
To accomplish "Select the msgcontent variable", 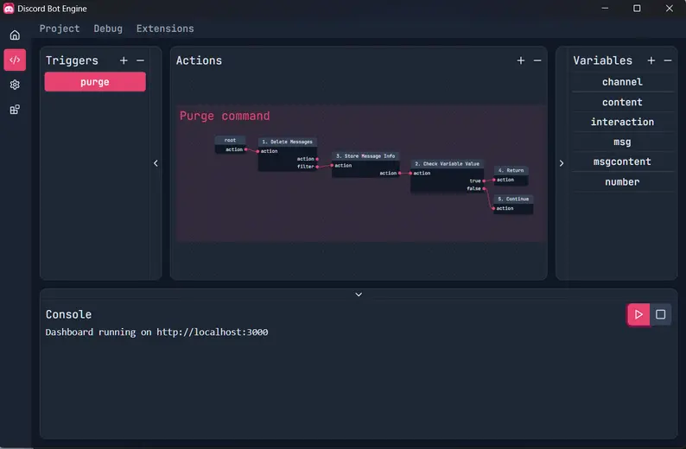I will pos(622,161).
